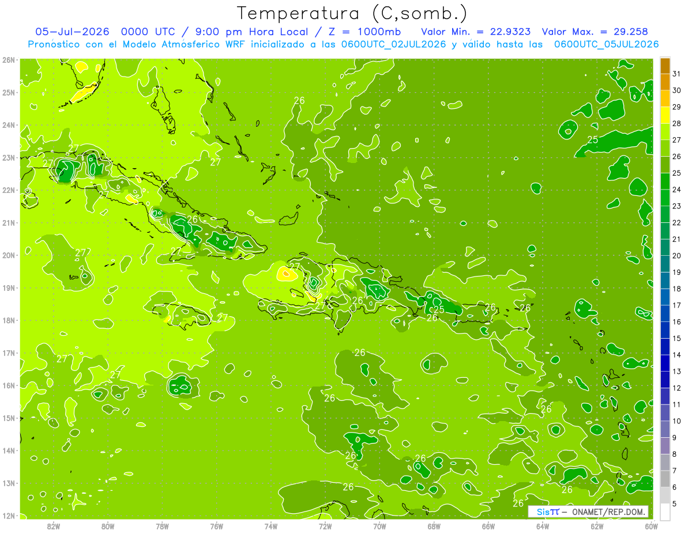The height and width of the screenshot is (534, 692).
Task: Click the '14N' latitude axis label
Action: click(8, 450)
